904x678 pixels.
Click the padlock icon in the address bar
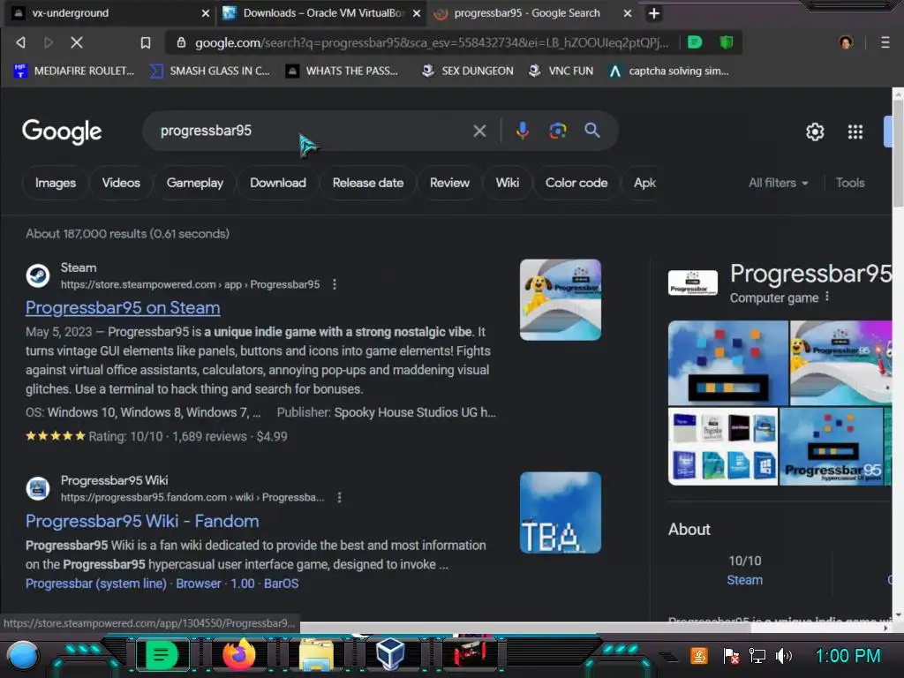(181, 42)
